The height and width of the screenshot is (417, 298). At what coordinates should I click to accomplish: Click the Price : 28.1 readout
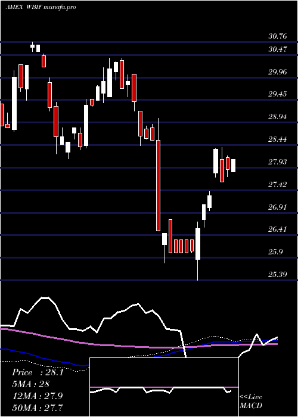point(38,372)
